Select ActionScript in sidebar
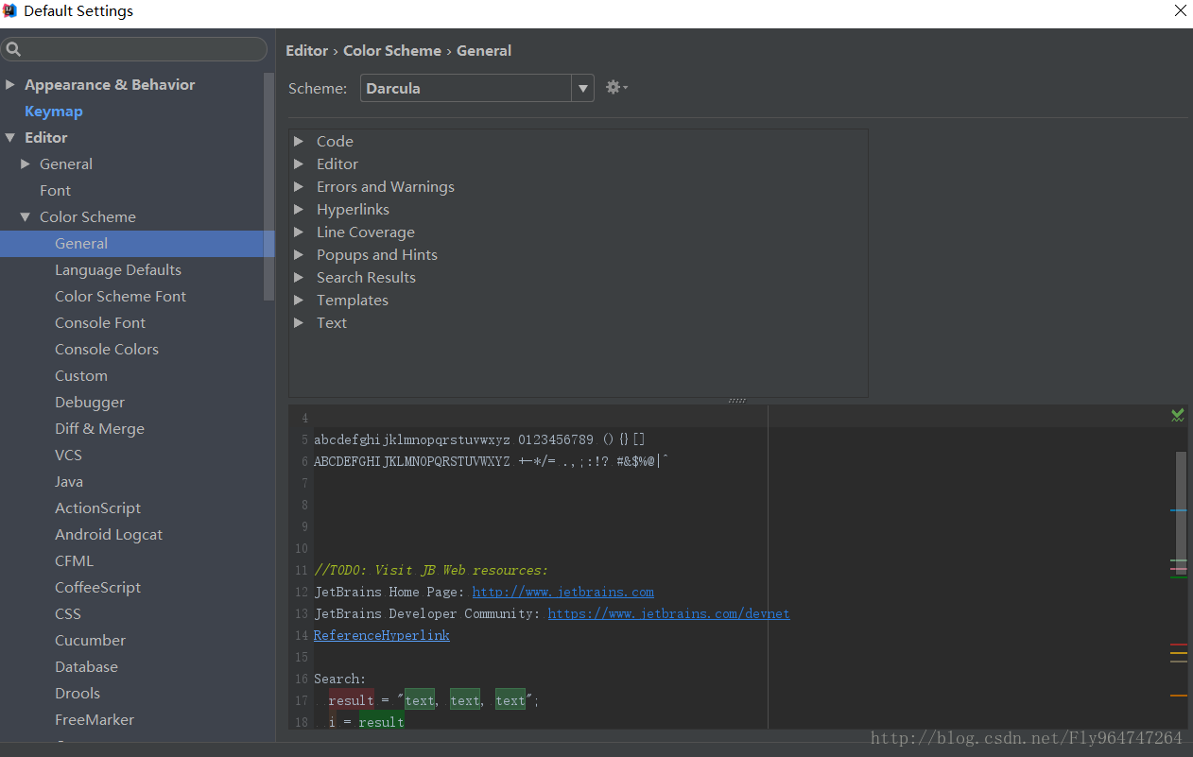 point(97,508)
